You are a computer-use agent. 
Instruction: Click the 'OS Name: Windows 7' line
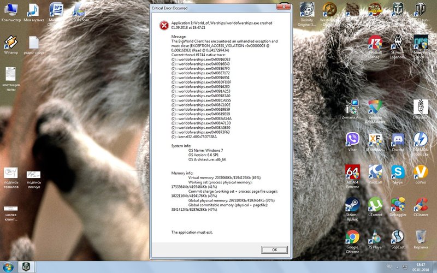[206, 151]
